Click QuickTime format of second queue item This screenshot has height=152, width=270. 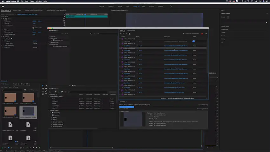[127, 46]
